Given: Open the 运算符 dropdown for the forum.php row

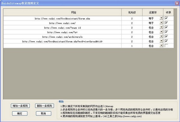Looking at the screenshot, I should [161, 18].
